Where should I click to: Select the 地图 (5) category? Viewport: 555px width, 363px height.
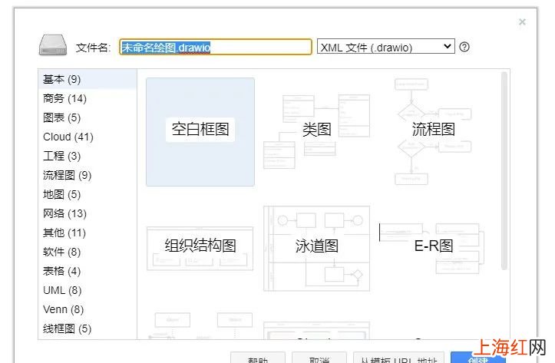coord(88,194)
